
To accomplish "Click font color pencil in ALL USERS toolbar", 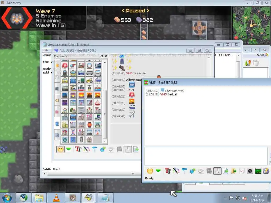I will [x=87, y=149].
